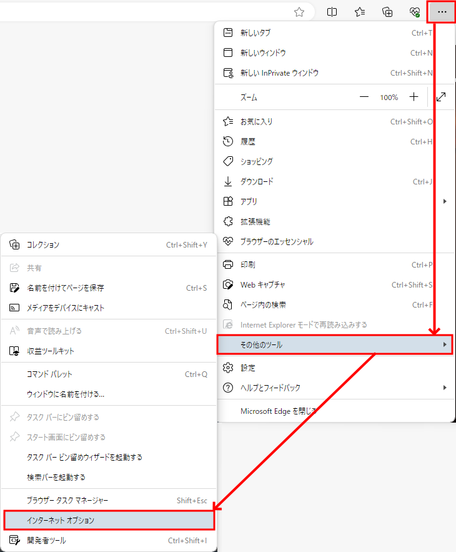Image resolution: width=456 pixels, height=552 pixels.
Task: Click the developer tools icon
Action: pos(14,540)
